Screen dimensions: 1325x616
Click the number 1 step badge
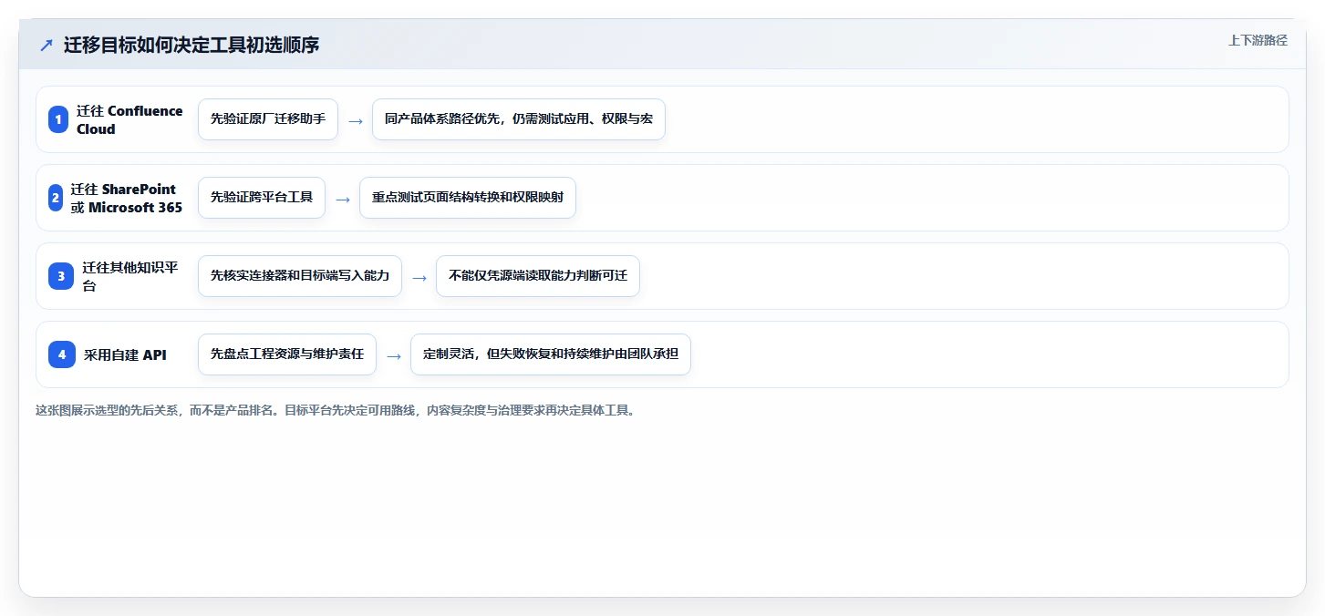58,119
